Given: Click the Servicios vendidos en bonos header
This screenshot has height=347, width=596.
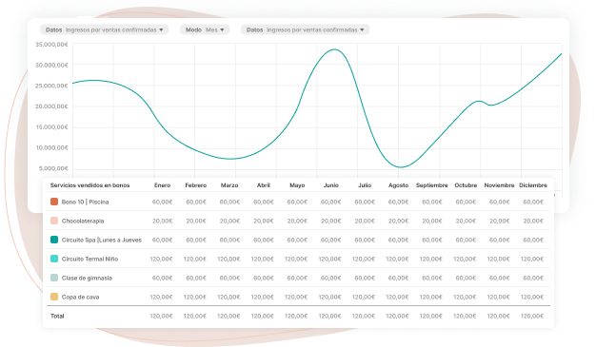Looking at the screenshot, I should point(89,185).
